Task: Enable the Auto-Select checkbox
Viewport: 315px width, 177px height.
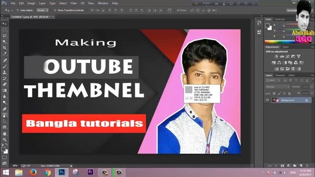Action: coord(18,10)
